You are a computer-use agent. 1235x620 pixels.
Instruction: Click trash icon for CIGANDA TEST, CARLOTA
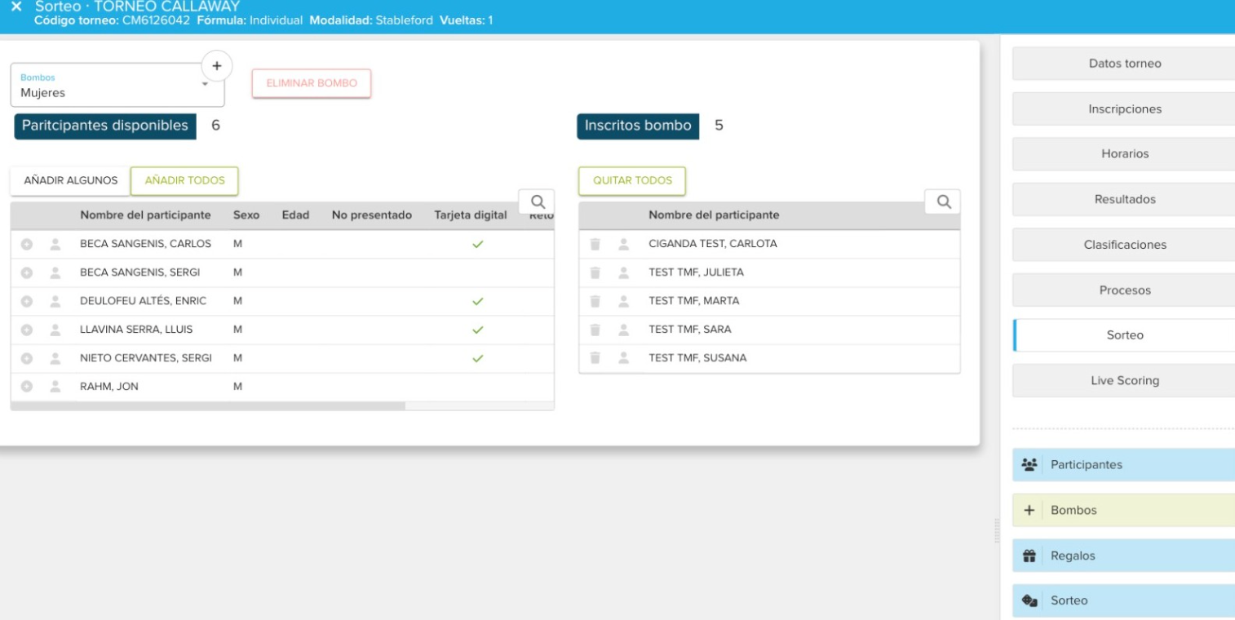click(595, 244)
